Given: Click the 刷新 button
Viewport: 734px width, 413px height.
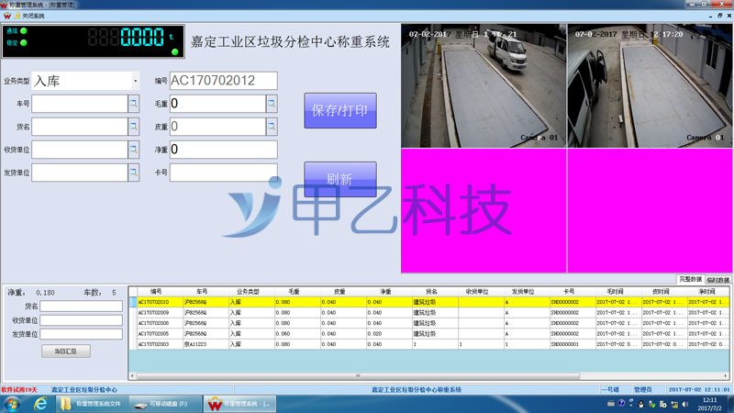Looking at the screenshot, I should [x=339, y=179].
